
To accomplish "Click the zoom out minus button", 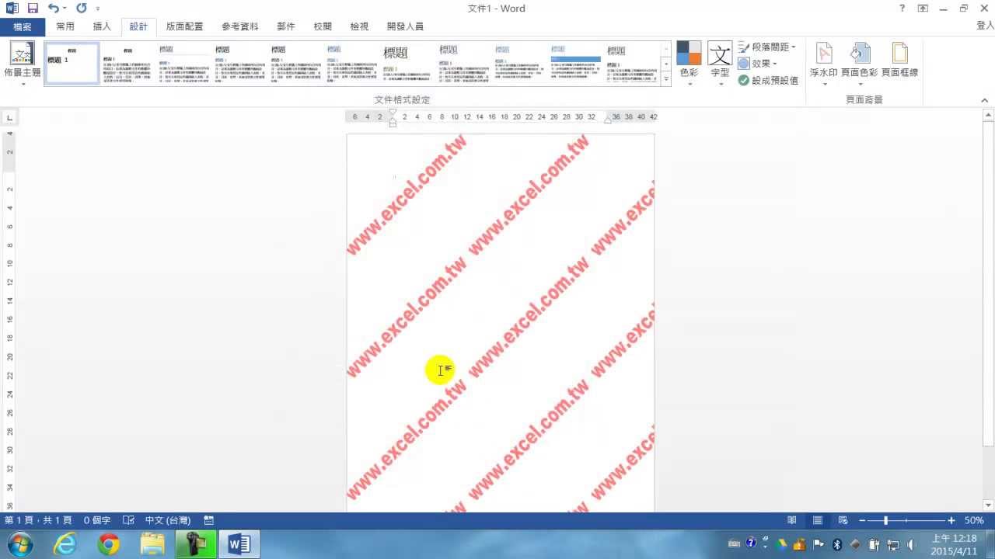I will [x=862, y=520].
